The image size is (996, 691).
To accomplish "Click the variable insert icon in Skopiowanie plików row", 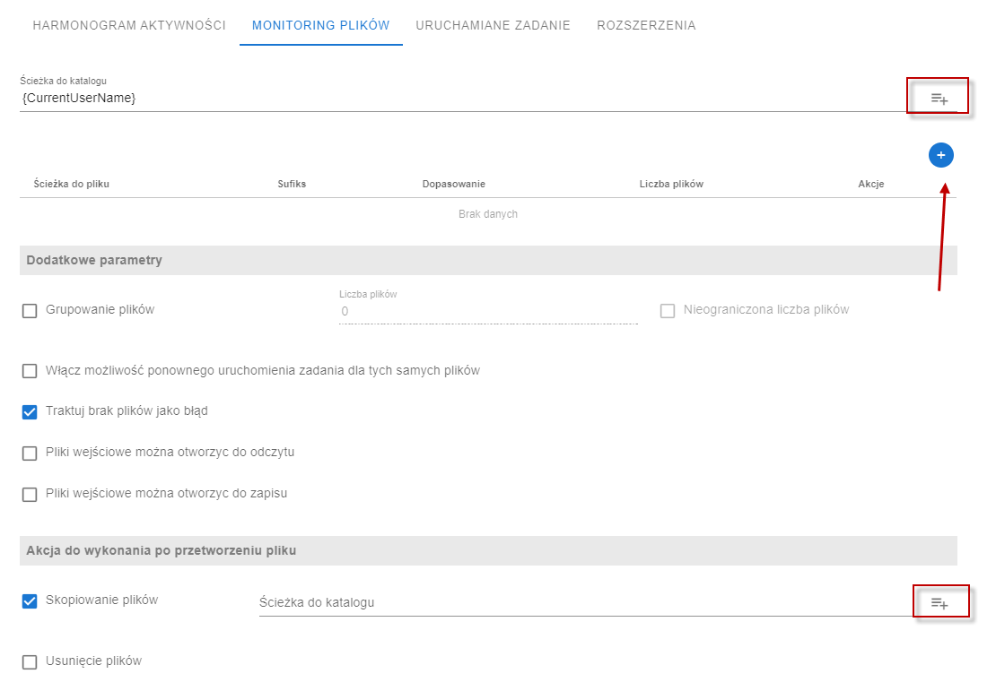I will click(939, 603).
